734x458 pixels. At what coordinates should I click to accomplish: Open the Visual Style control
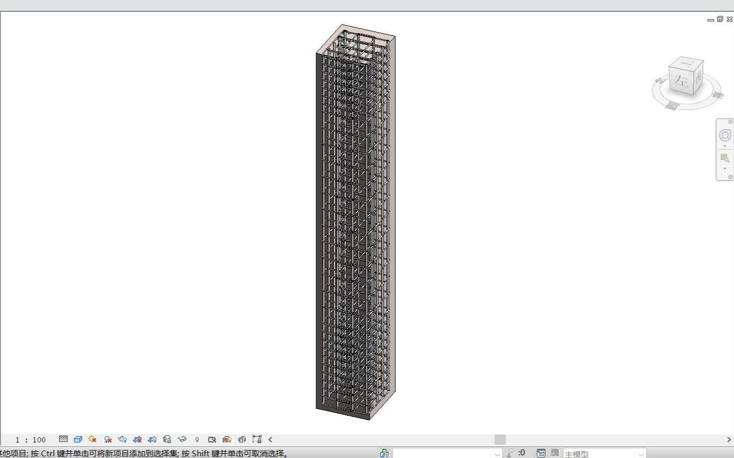click(78, 439)
